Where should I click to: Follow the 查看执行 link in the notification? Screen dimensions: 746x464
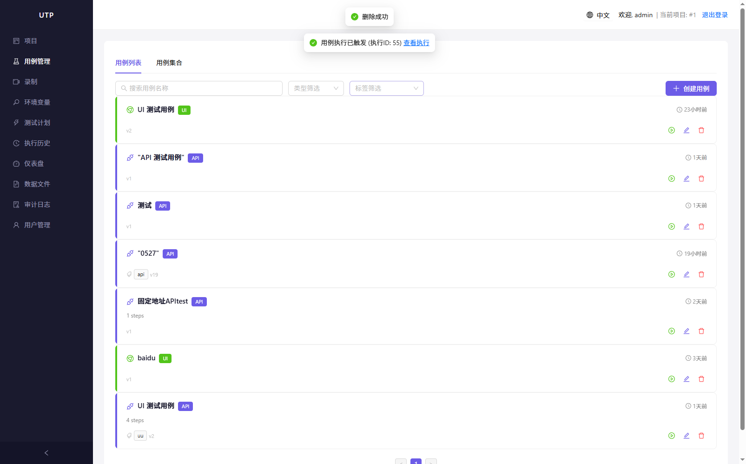click(416, 43)
